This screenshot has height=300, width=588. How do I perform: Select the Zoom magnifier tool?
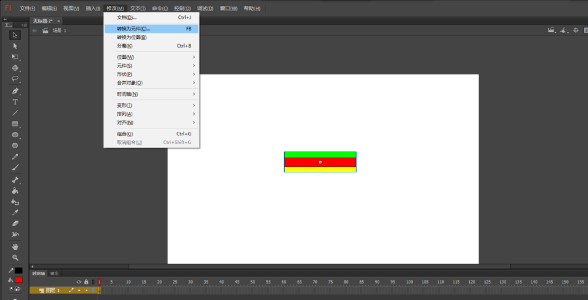point(15,258)
